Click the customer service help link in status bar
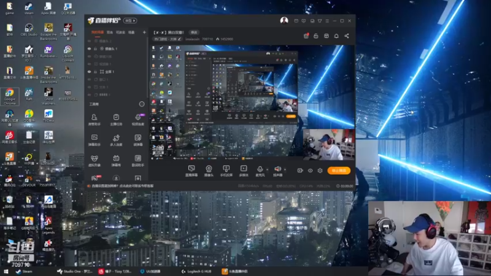Viewport: 491px width, 276px height. (122, 186)
